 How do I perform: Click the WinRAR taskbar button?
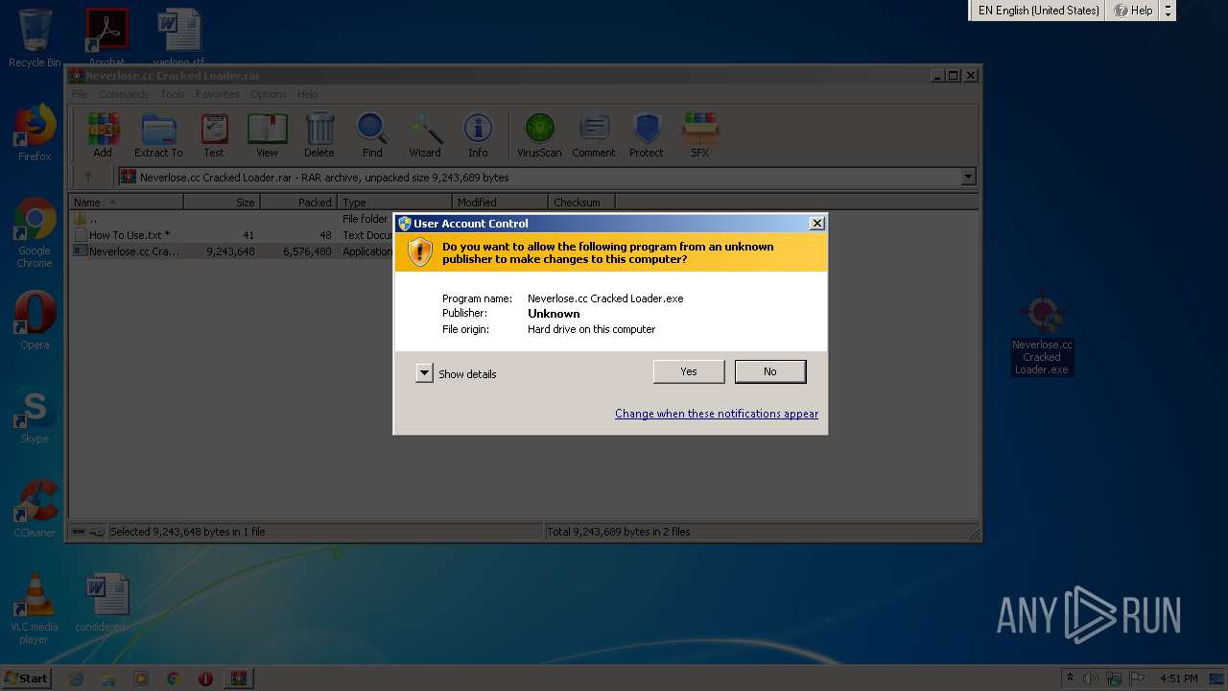(238, 679)
